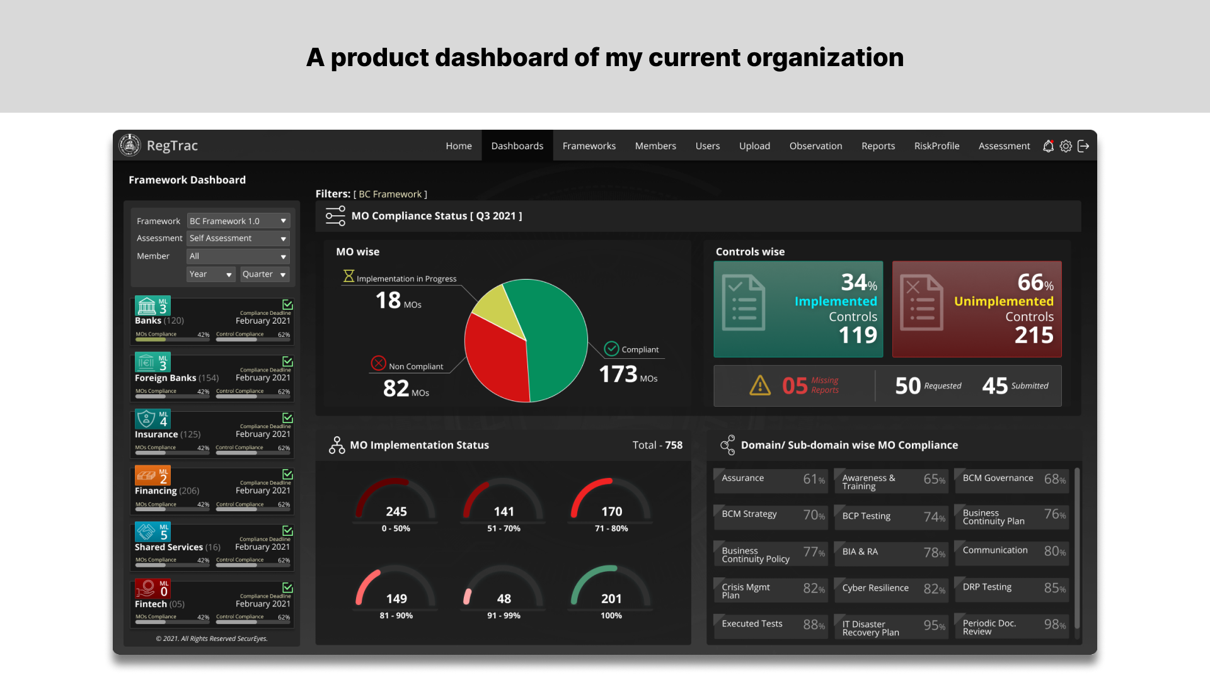Open the Quarter dropdown

[x=264, y=275]
